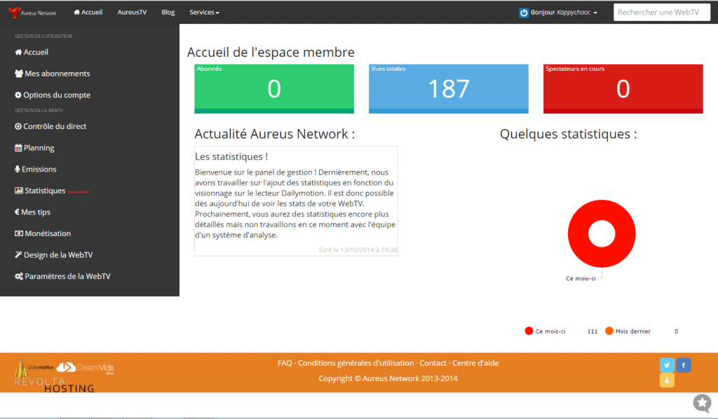Go to Blog in the top navbar

coord(168,13)
